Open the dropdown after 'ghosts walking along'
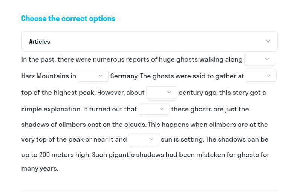The height and width of the screenshot is (195, 306). click(259, 59)
